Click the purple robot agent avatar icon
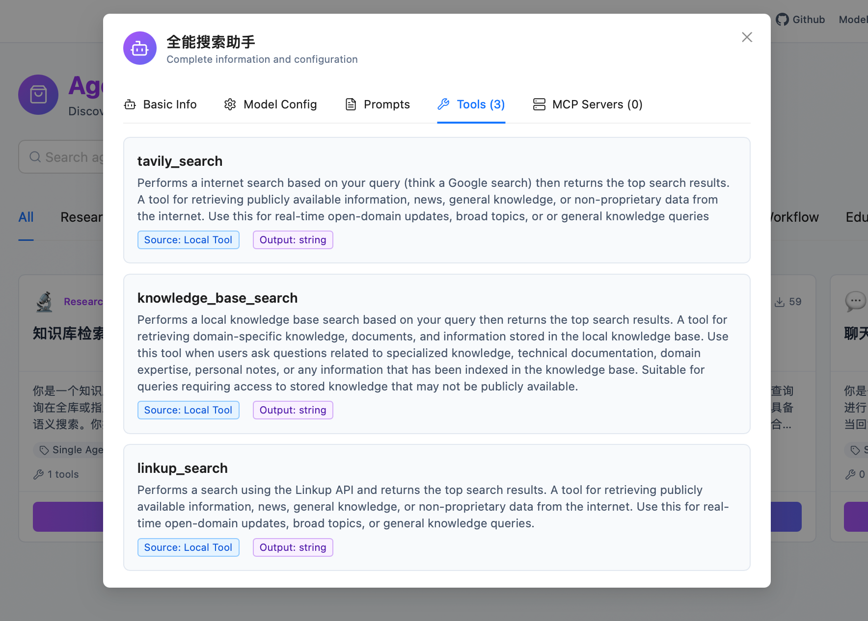Screen dimensions: 868x621 pos(140,48)
